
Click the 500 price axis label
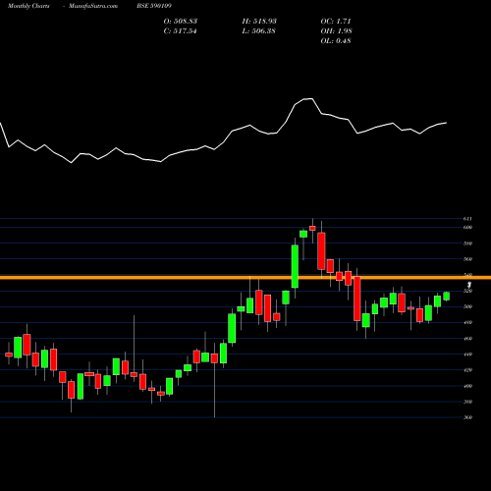(x=467, y=306)
